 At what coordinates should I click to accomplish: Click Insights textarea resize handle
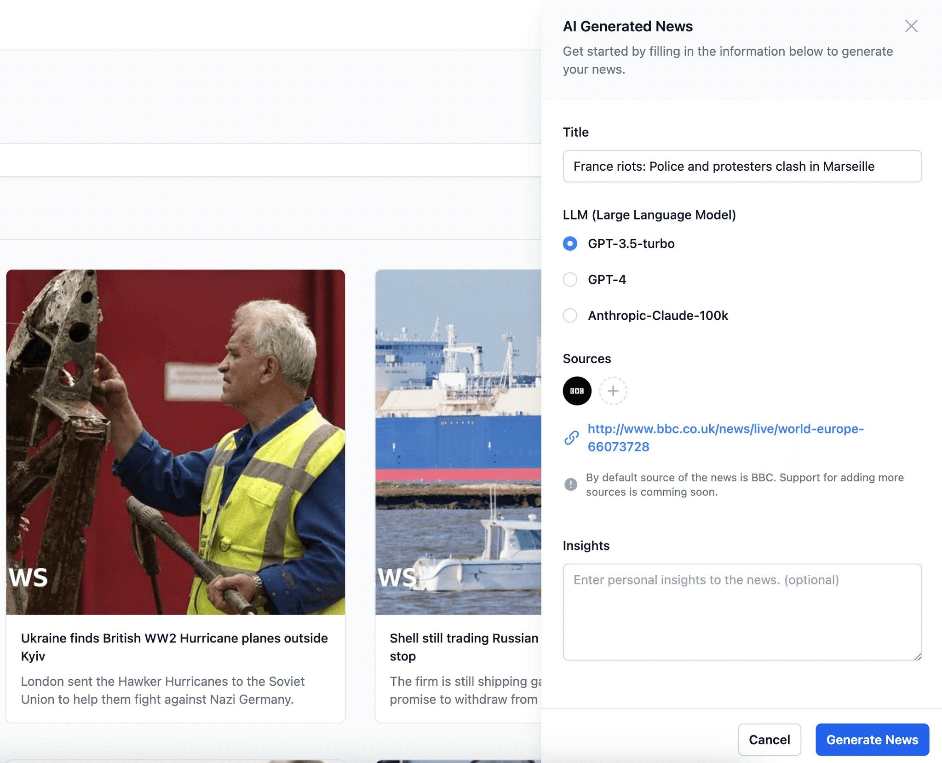pos(918,657)
